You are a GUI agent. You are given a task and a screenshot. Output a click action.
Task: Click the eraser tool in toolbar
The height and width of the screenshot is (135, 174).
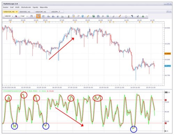[138, 16]
